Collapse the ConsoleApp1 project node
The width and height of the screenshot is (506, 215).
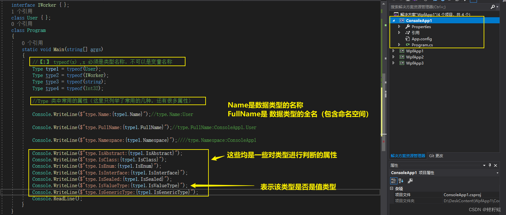(394, 20)
